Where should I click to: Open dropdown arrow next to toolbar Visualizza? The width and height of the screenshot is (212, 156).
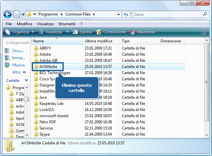pos(67,32)
